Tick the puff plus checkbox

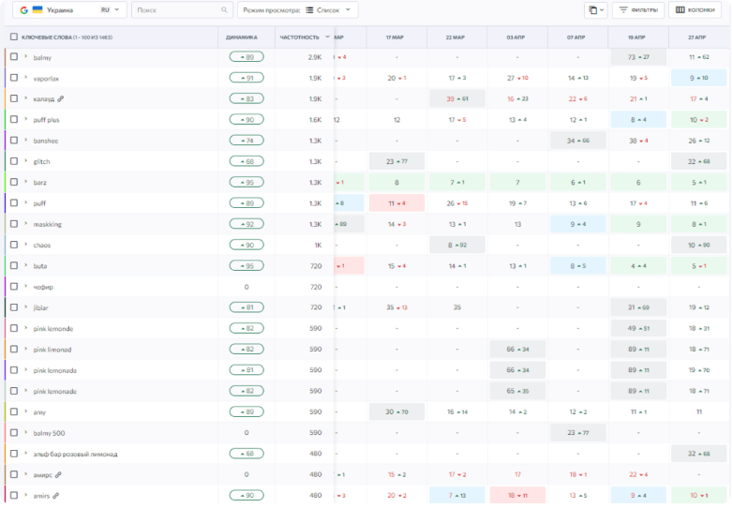14,119
